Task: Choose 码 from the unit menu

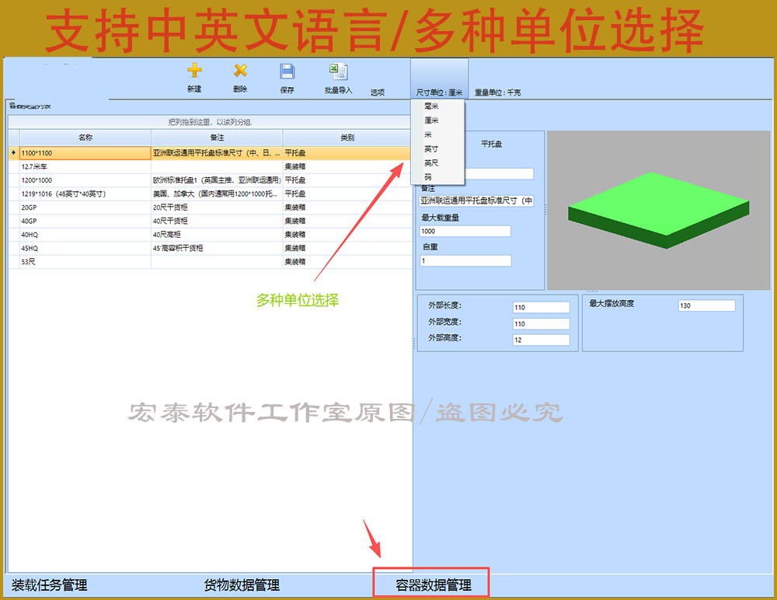Action: point(427,177)
